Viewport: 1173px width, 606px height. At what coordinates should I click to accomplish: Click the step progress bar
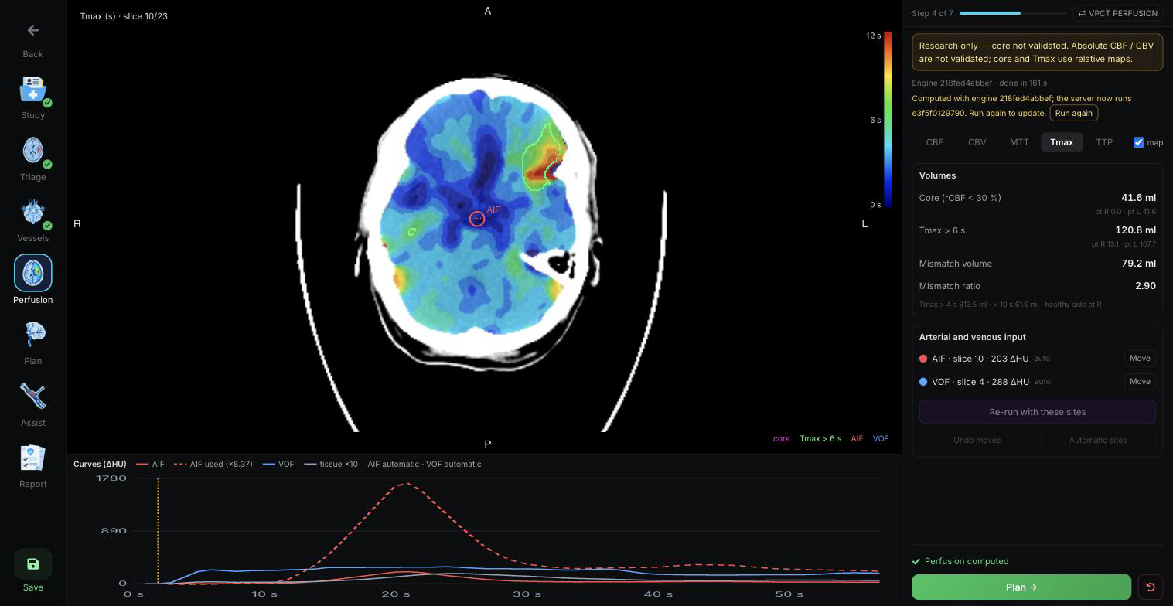click(x=1014, y=13)
